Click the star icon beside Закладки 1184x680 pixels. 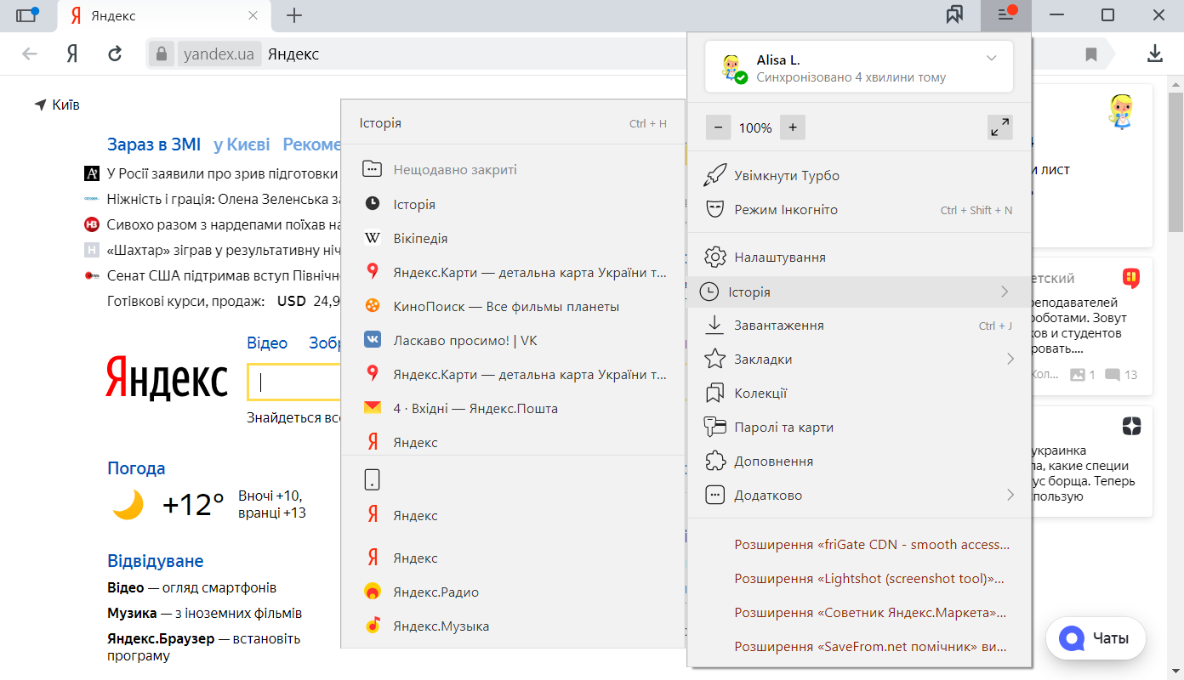(715, 360)
